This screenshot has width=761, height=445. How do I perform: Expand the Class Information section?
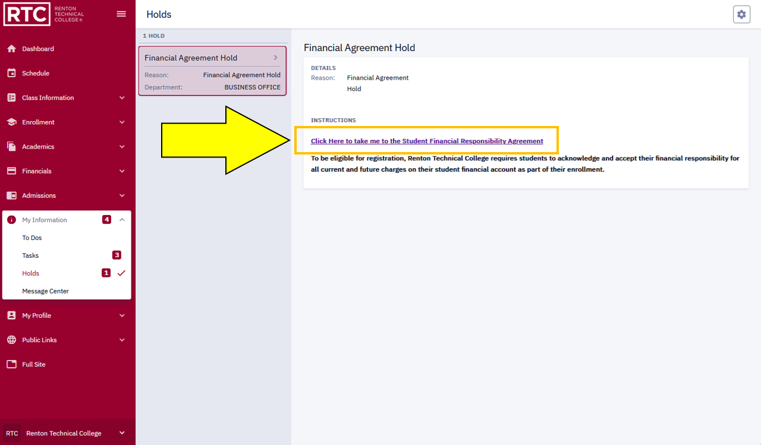[122, 97]
